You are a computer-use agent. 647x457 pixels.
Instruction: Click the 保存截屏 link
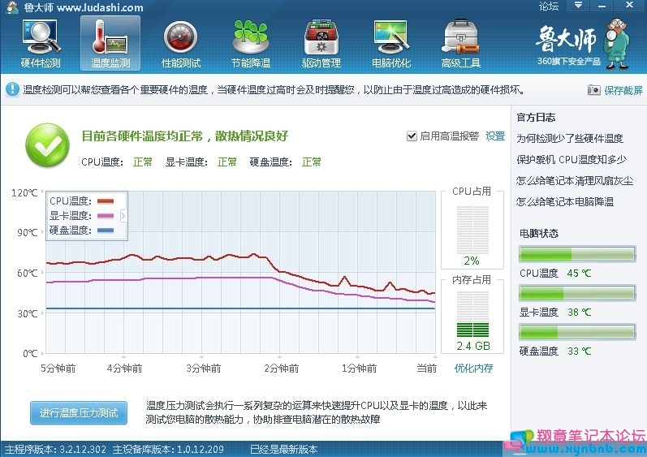click(623, 90)
